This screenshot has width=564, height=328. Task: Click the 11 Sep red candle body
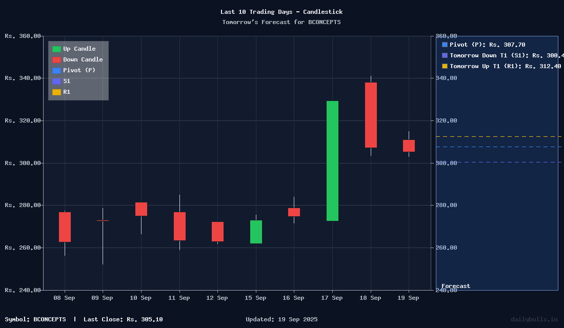tap(179, 226)
